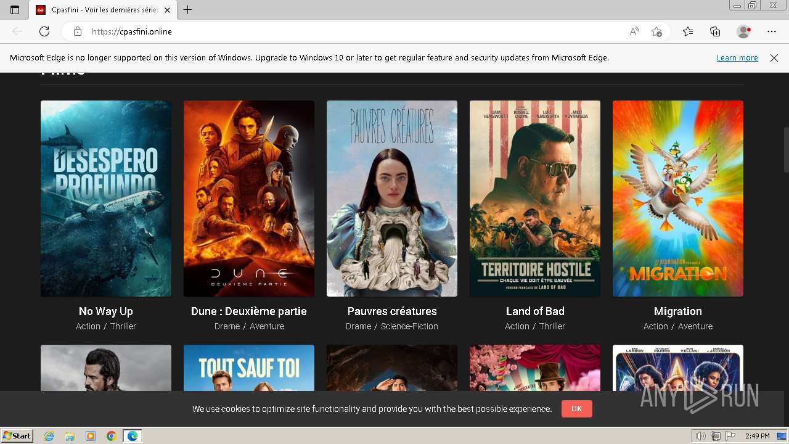Open the volume speaker tray icon

701,436
